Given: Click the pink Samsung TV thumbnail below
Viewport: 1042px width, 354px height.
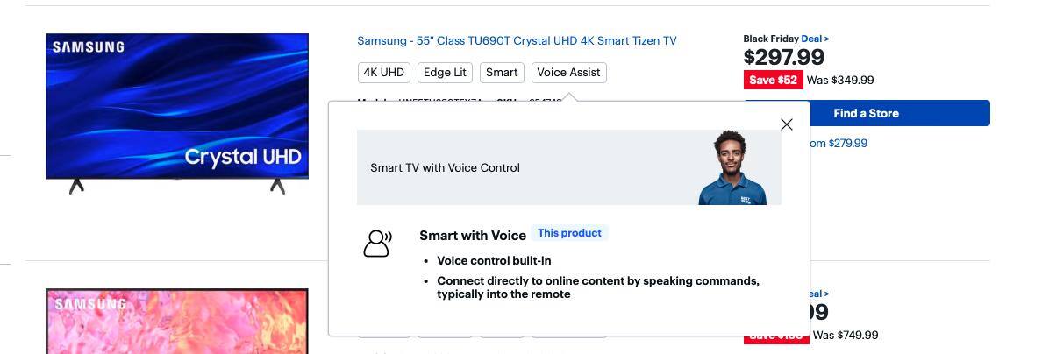Looking at the screenshot, I should (177, 322).
